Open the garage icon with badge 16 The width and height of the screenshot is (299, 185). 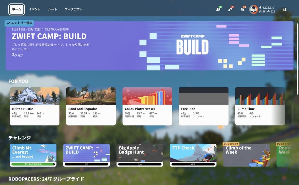[242, 10]
